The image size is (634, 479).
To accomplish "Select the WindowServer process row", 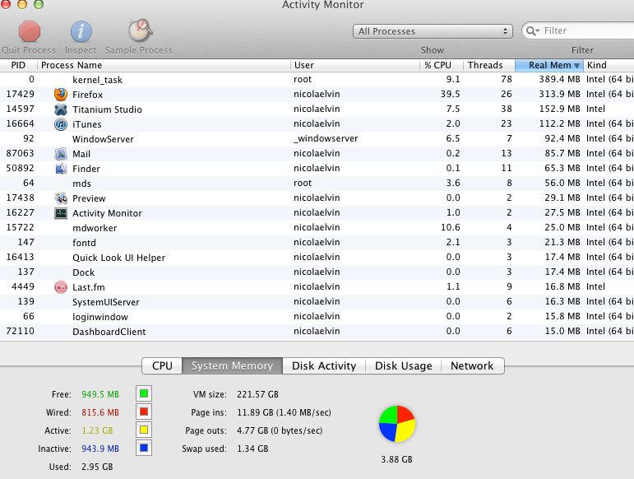I will [x=317, y=139].
